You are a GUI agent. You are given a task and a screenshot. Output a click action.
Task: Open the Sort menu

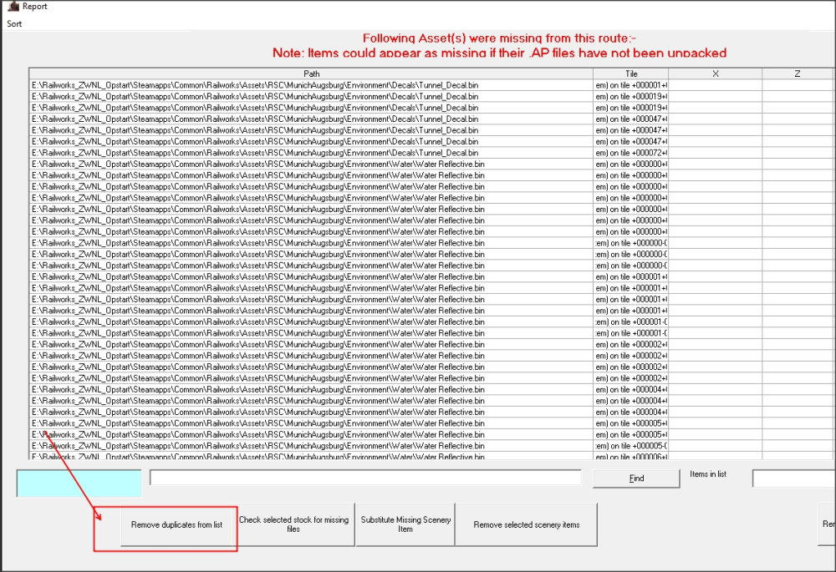[x=14, y=23]
